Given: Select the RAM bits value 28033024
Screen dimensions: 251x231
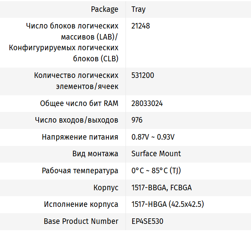Looking at the screenshot, I should tap(147, 103).
